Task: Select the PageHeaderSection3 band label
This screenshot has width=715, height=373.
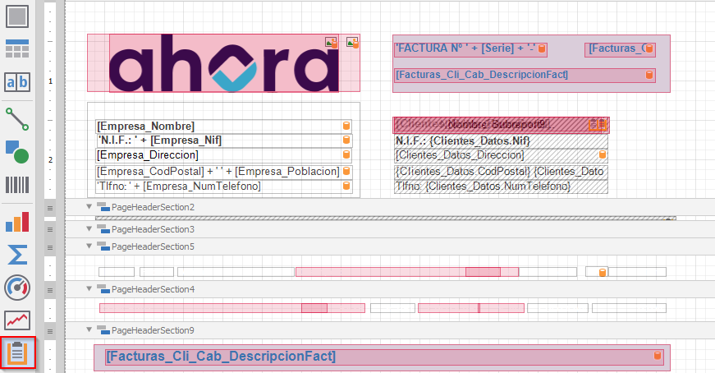Action: [153, 229]
